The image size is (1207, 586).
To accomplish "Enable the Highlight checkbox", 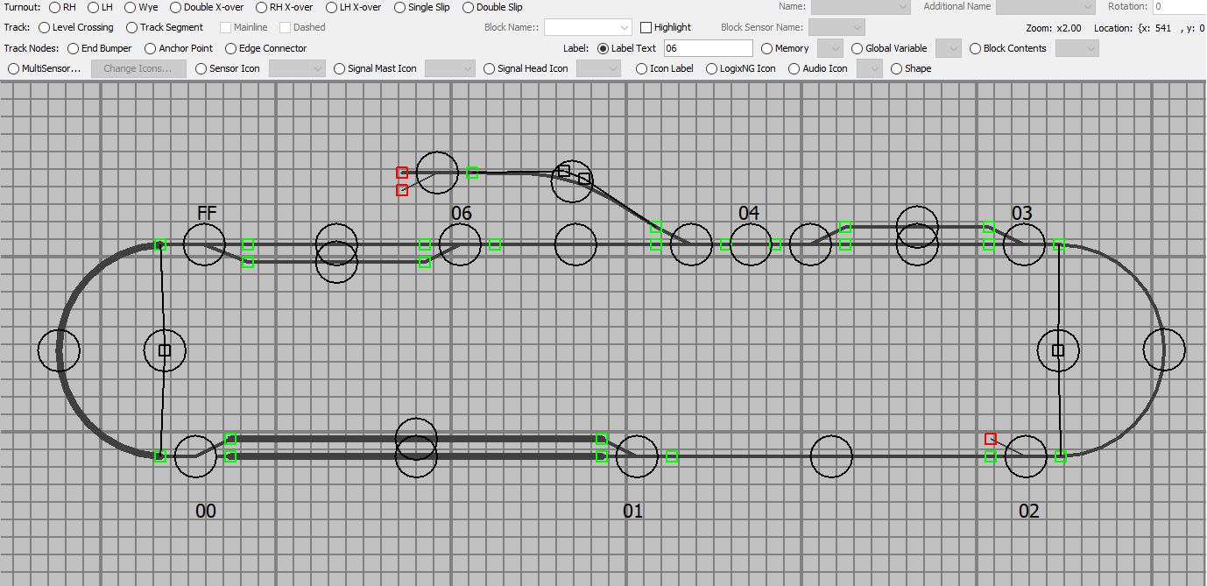I will tap(646, 27).
